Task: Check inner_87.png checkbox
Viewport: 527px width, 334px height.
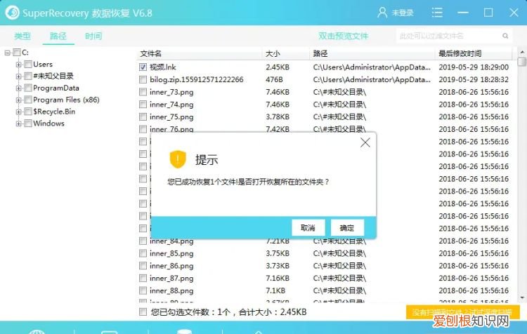Action: tap(143, 279)
